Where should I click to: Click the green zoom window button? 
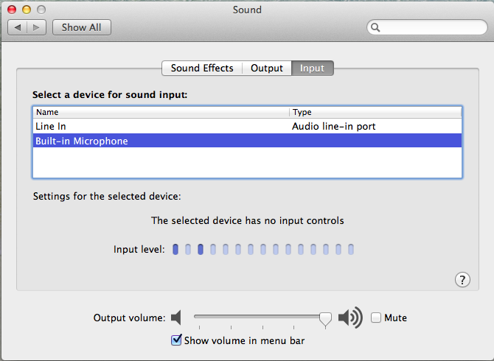(x=41, y=10)
